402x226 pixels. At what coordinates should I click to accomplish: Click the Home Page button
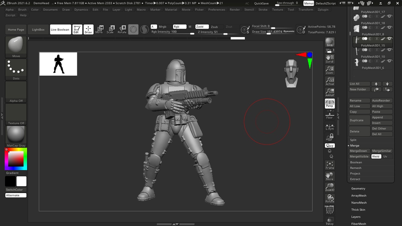coord(16,30)
